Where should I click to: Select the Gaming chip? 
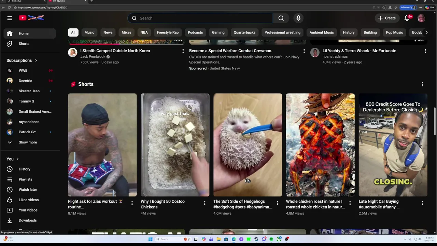click(x=218, y=32)
